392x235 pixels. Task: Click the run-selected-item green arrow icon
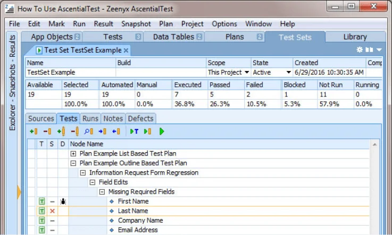point(147,132)
